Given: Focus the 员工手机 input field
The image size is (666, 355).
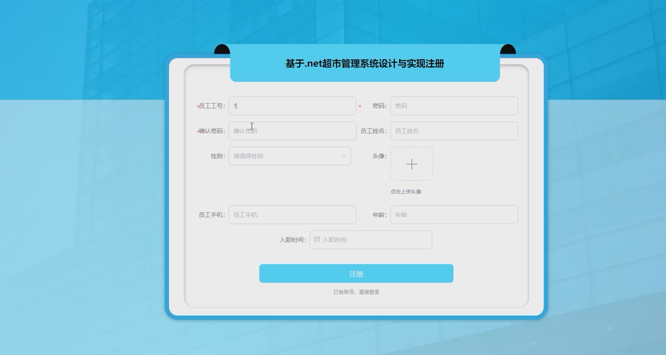Looking at the screenshot, I should click(x=292, y=215).
